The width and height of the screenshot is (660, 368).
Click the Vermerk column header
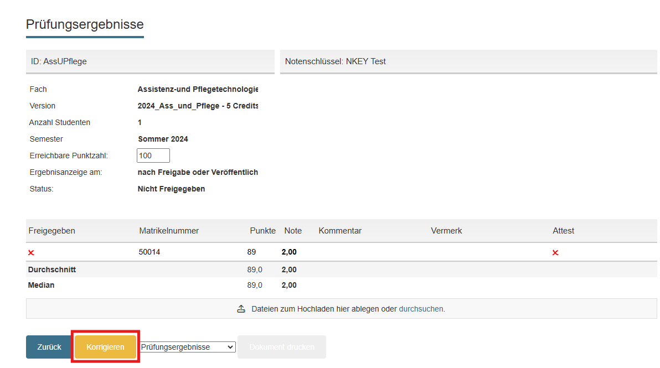coord(447,231)
